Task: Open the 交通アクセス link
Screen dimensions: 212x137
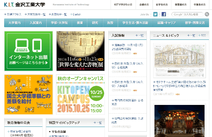Action: [x=13, y=14]
